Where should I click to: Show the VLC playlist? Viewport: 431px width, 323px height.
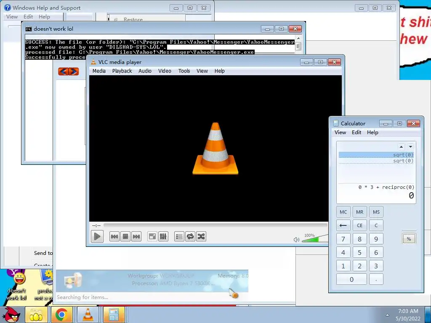point(179,236)
